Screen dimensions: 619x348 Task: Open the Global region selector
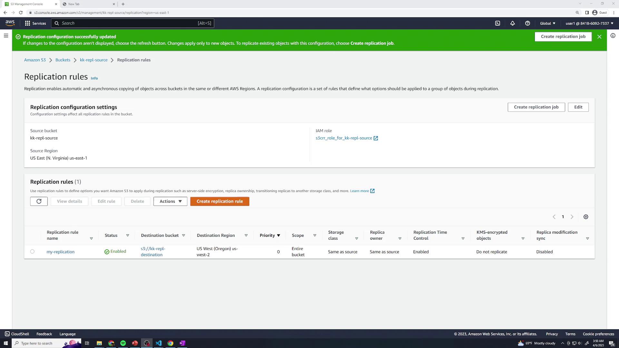coord(547,23)
